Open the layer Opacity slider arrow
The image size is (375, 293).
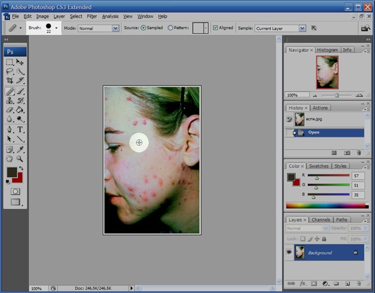365,228
